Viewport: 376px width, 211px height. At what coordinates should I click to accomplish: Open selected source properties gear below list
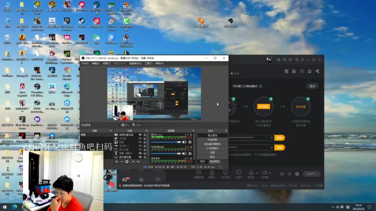pos(127,162)
